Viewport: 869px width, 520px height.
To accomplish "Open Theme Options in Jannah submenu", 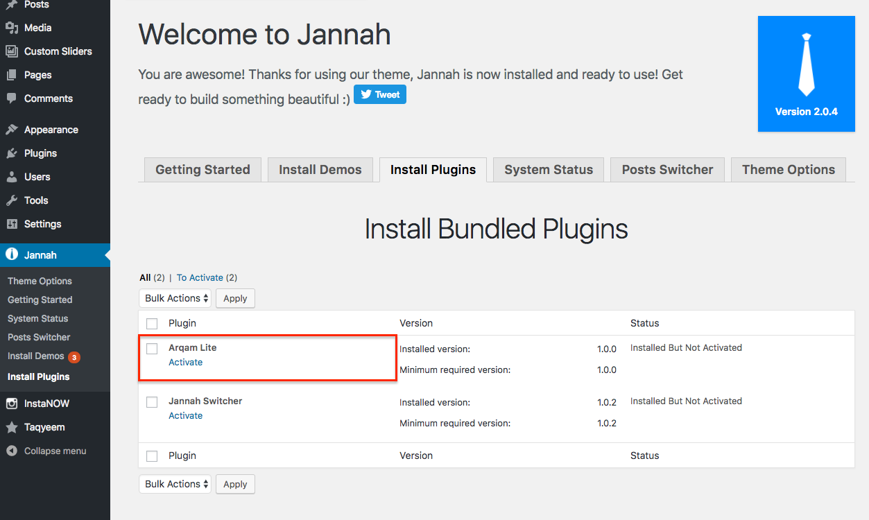I will [x=40, y=281].
